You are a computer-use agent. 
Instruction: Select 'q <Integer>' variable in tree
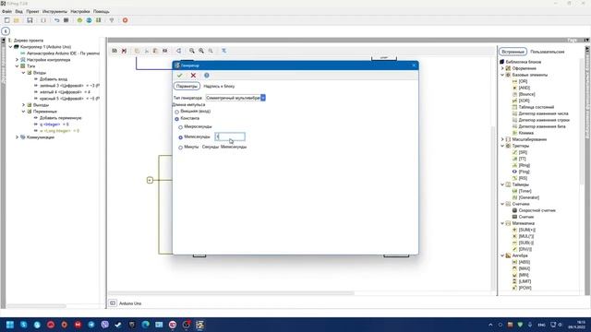(54, 125)
